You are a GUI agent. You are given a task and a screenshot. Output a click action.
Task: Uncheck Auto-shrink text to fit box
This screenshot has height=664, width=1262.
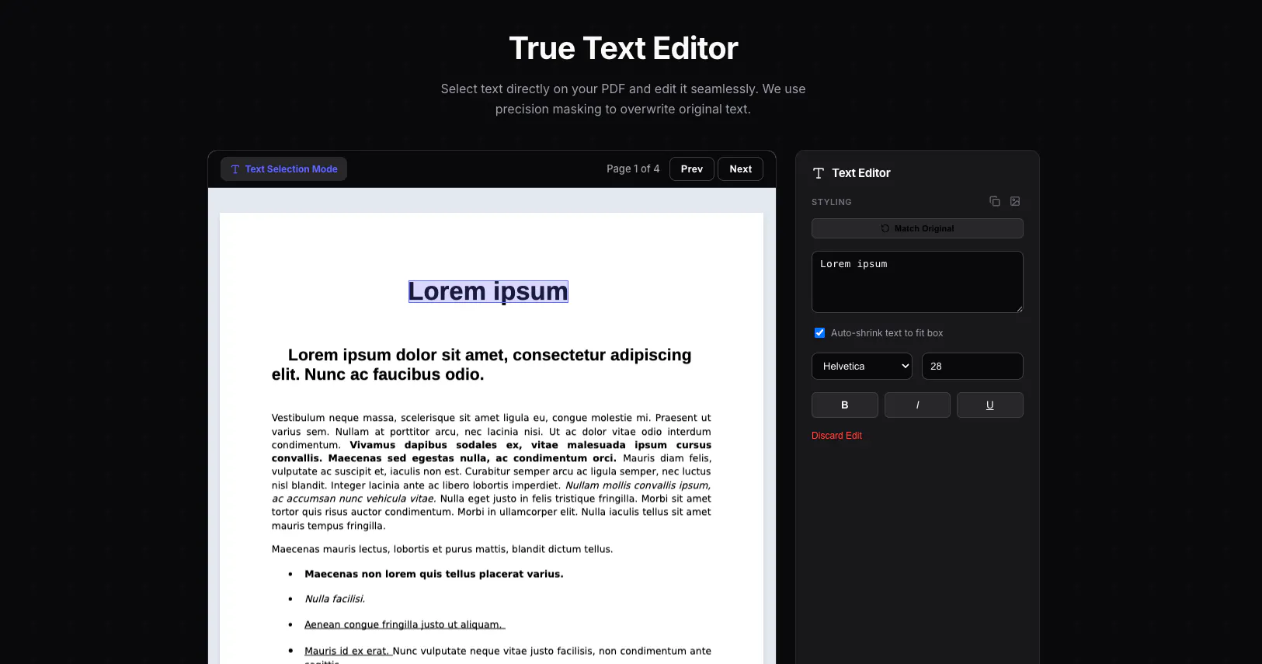click(819, 333)
